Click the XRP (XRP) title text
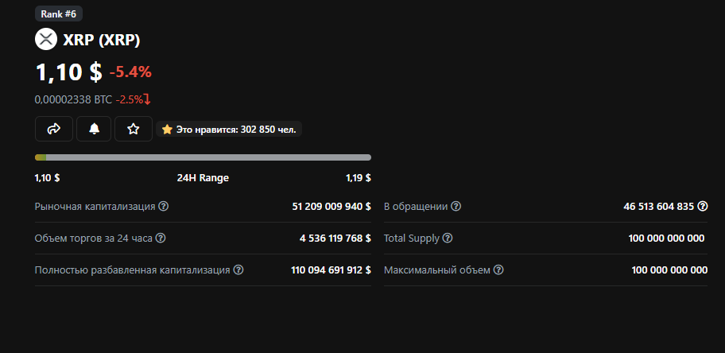This screenshot has width=725, height=353. pos(101,40)
